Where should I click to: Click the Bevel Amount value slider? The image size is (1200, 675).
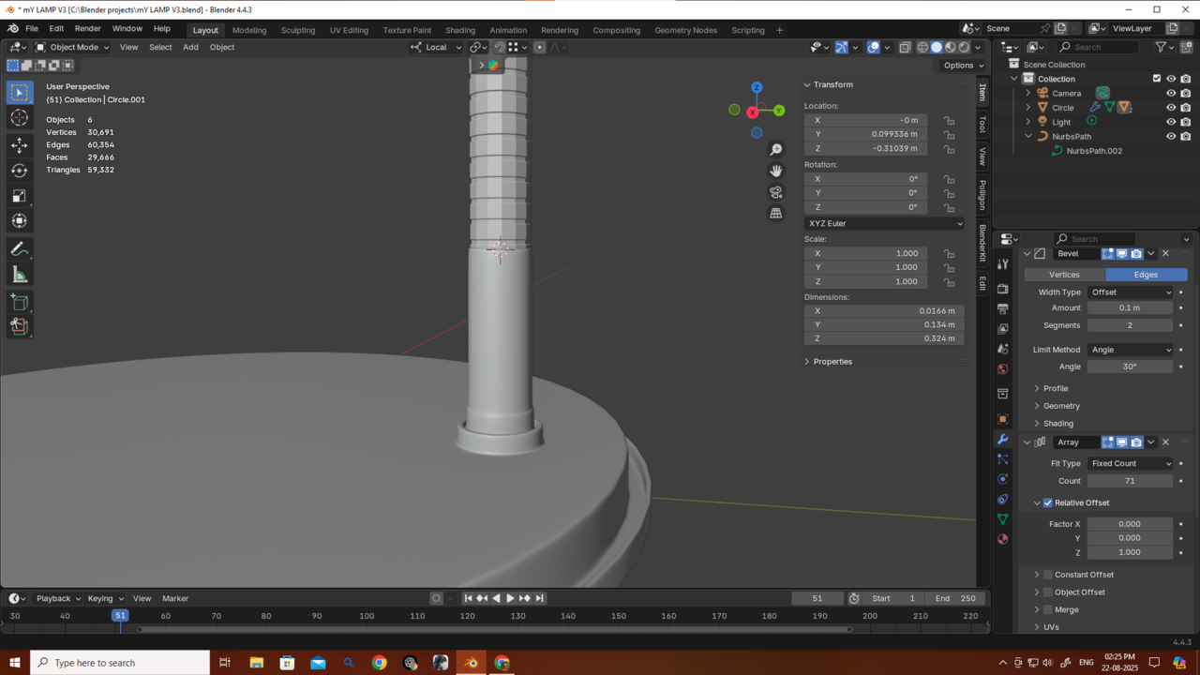1130,307
